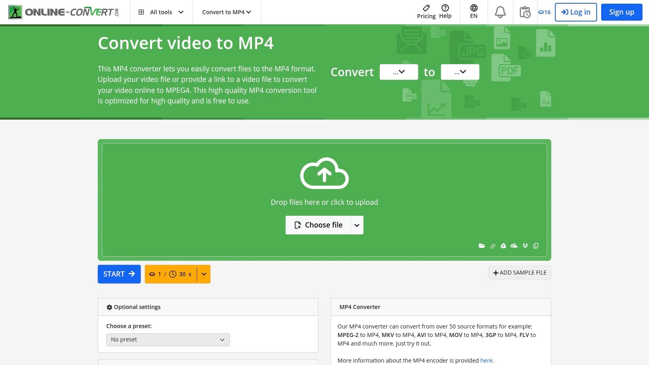Open the Pricing page
The width and height of the screenshot is (649, 365).
(x=426, y=12)
